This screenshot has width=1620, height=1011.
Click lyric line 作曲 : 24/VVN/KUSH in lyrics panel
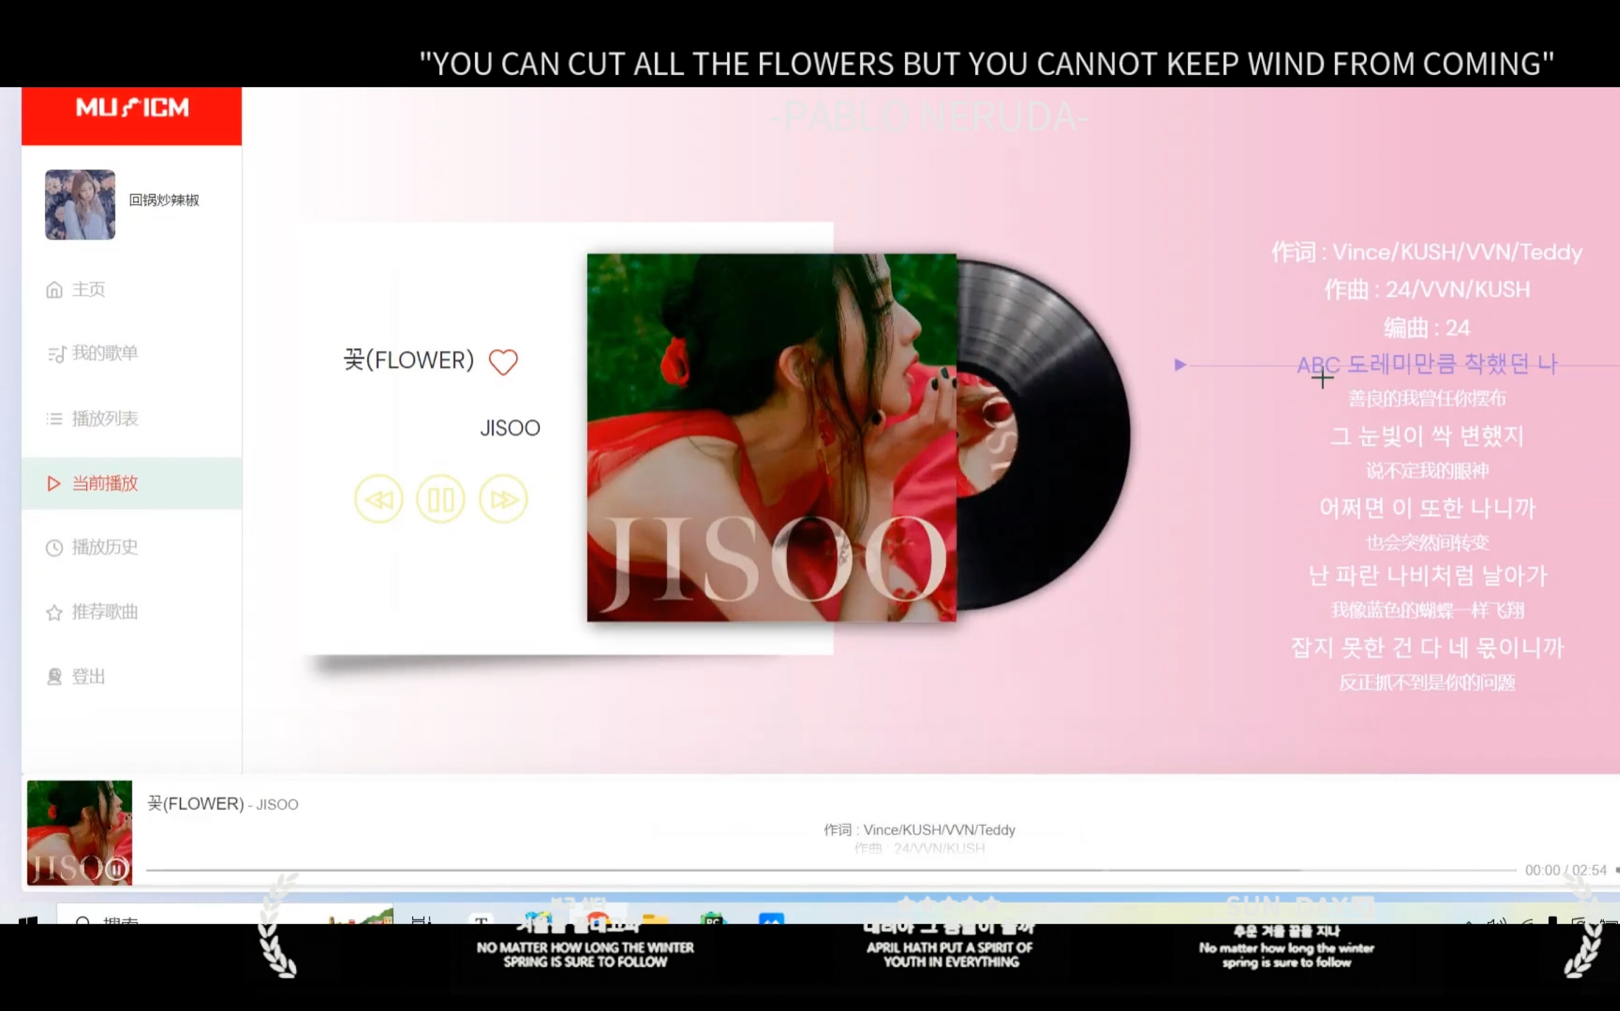pos(1427,290)
